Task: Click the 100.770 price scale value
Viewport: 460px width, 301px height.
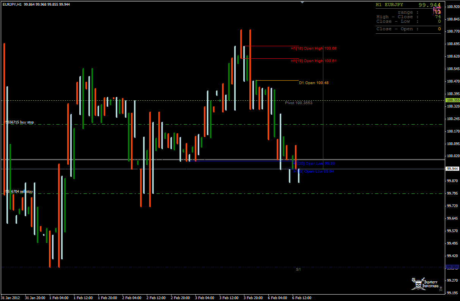Action: (x=453, y=32)
